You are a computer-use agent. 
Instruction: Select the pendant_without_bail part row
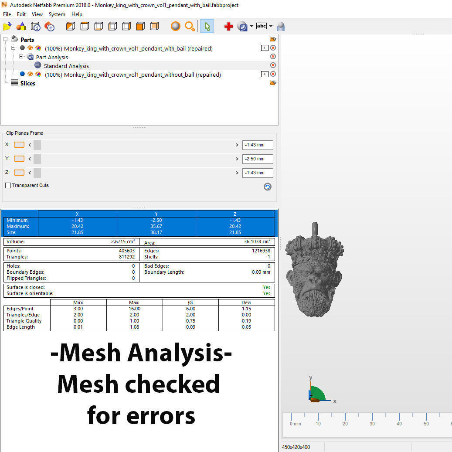tap(133, 75)
